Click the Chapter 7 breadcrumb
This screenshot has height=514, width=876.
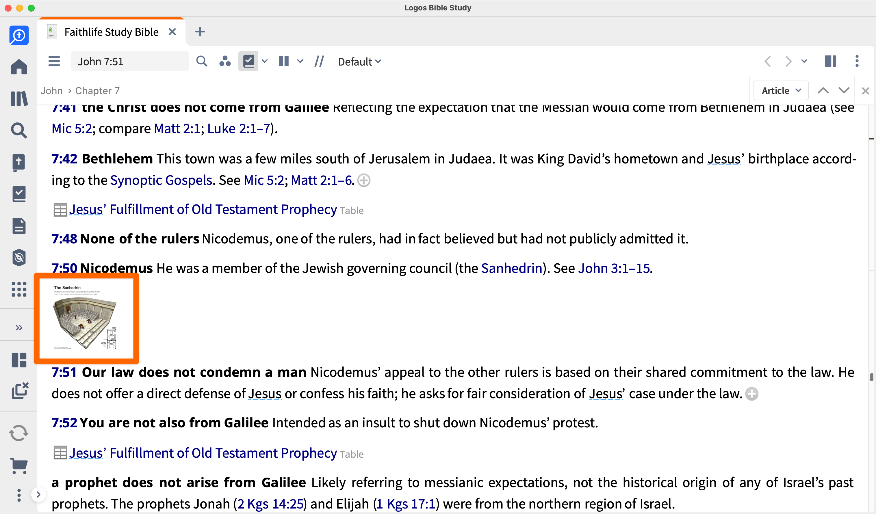[97, 91]
